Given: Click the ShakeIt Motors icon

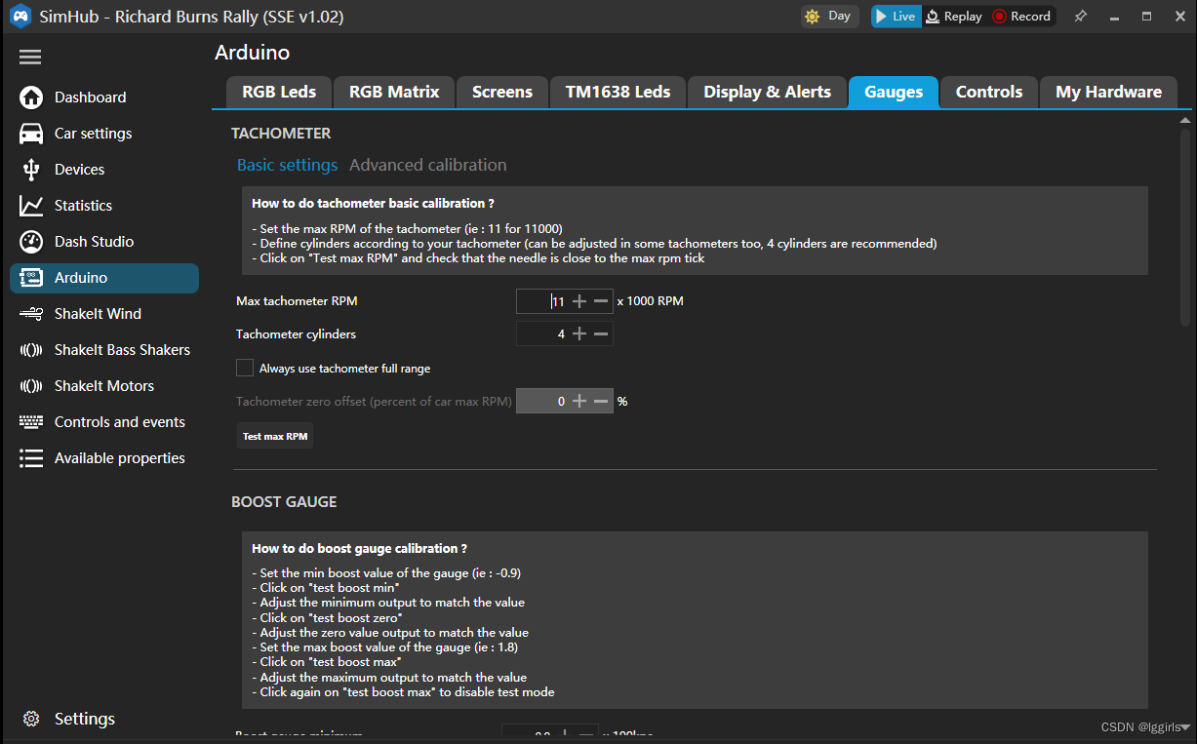Looking at the screenshot, I should 31,386.
